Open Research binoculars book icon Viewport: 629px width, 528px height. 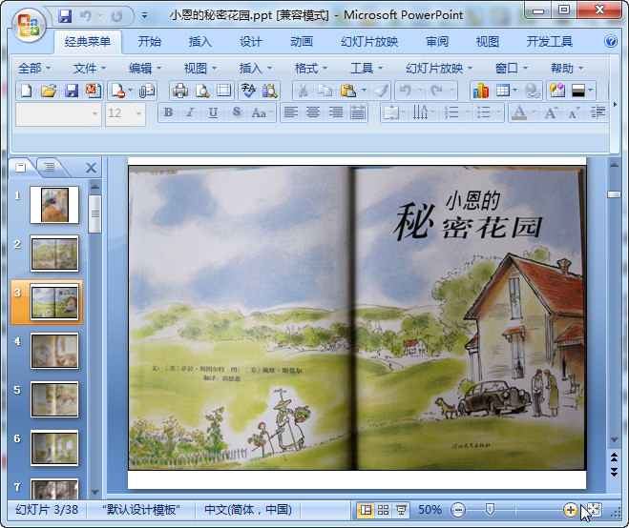pos(270,91)
